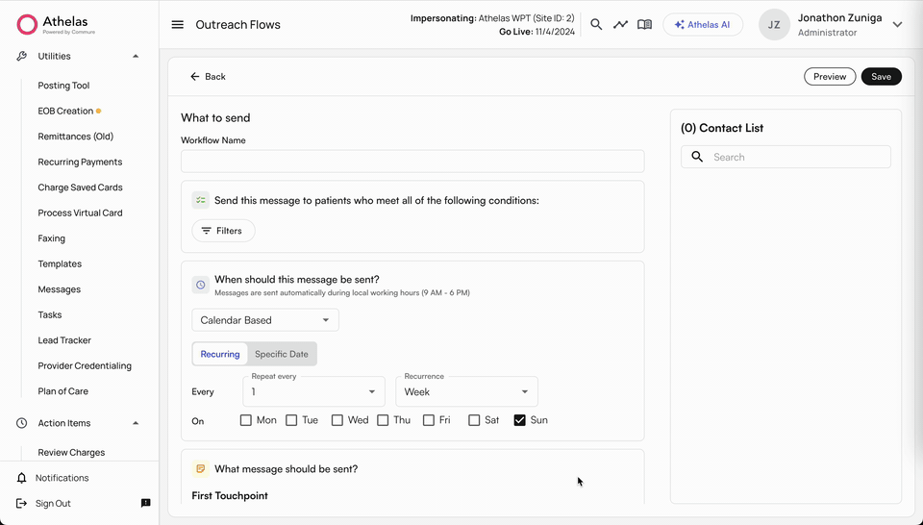The image size is (923, 525).
Task: Open the analytics trend line icon
Action: pyautogui.click(x=620, y=25)
